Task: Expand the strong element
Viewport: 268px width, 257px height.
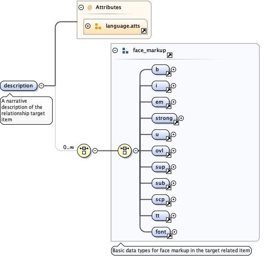Action: (x=181, y=118)
